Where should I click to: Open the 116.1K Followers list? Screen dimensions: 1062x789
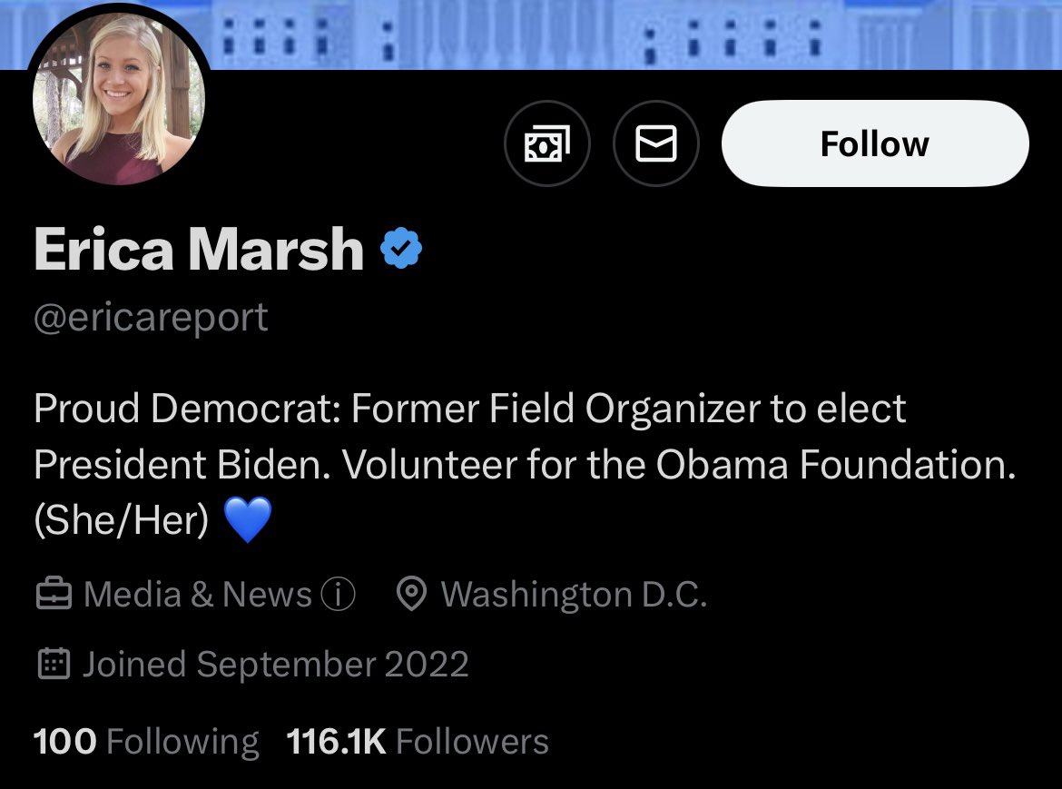[418, 741]
